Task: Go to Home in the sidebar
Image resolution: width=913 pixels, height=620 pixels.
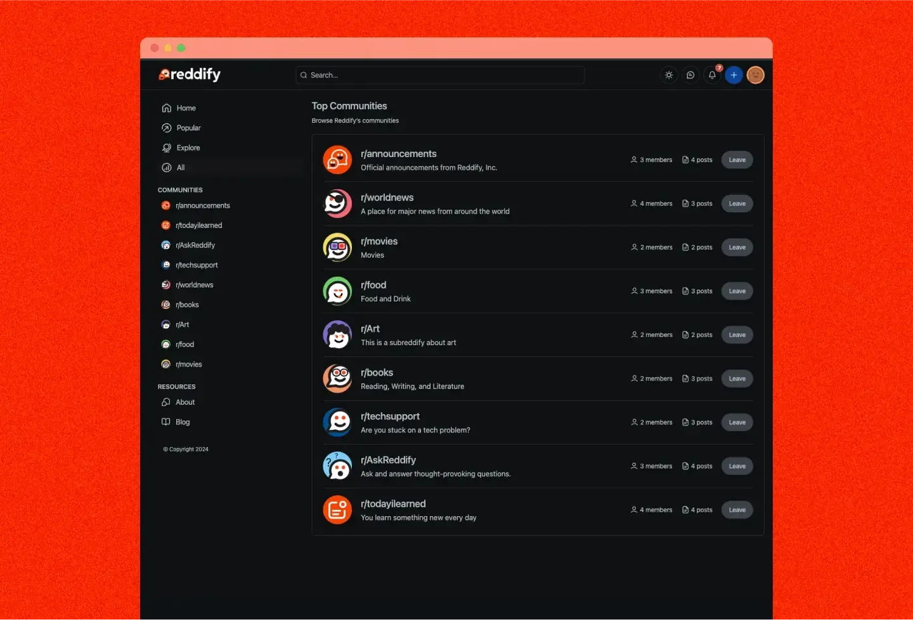Action: [x=179, y=108]
